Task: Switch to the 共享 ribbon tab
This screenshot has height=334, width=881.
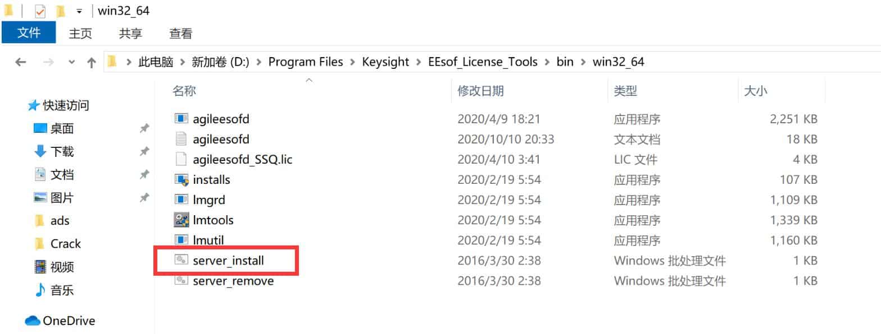Action: (x=130, y=34)
